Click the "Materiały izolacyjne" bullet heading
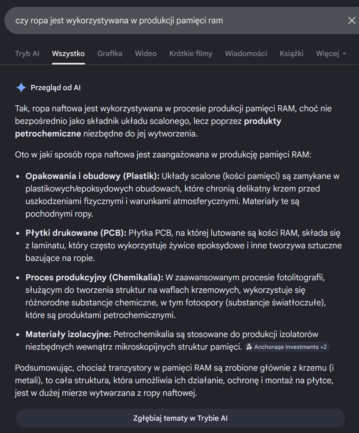The width and height of the screenshot is (359, 433). pos(68,334)
